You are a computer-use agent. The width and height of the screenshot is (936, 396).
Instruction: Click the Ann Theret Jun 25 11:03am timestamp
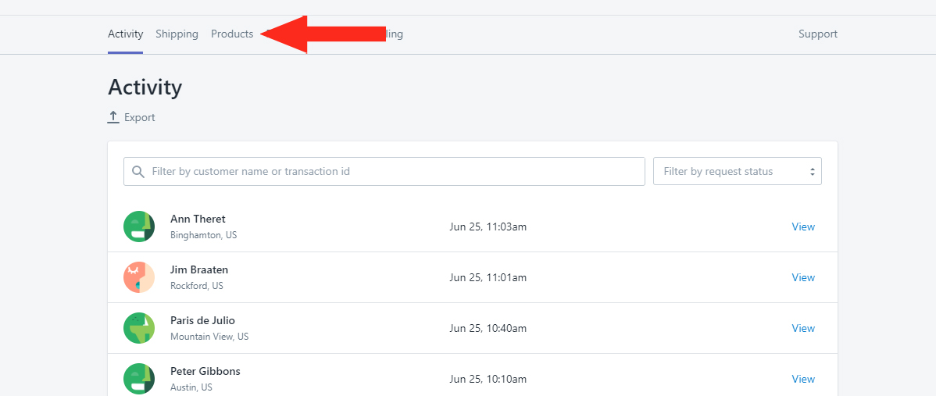(488, 227)
